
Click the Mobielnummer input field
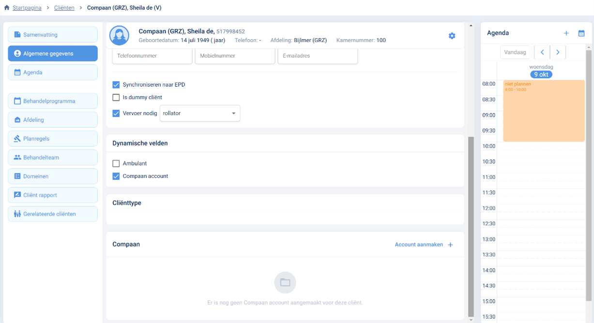(x=235, y=56)
